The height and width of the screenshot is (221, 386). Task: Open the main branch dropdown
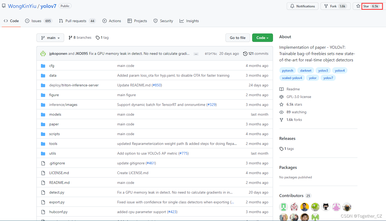point(50,38)
